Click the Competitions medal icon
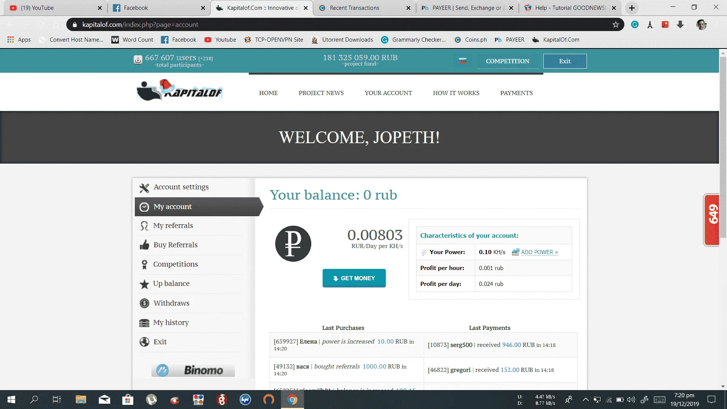 [x=144, y=264]
